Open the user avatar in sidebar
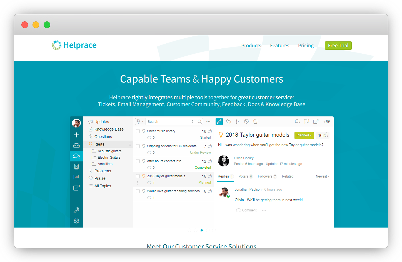 pos(76,123)
